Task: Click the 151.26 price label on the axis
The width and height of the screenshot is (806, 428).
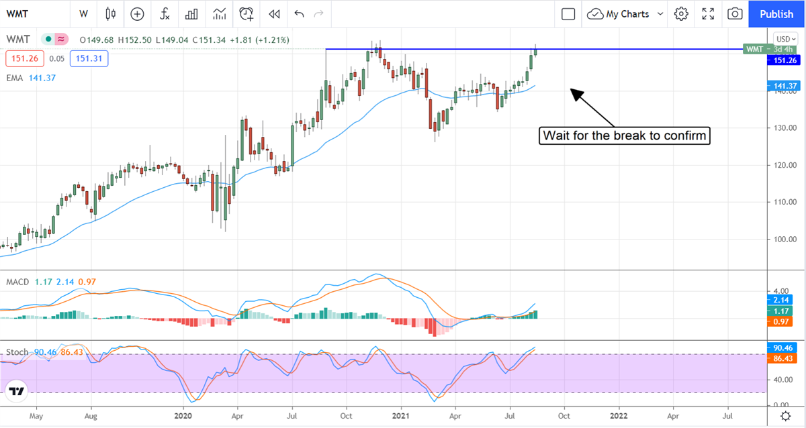Action: [x=785, y=60]
